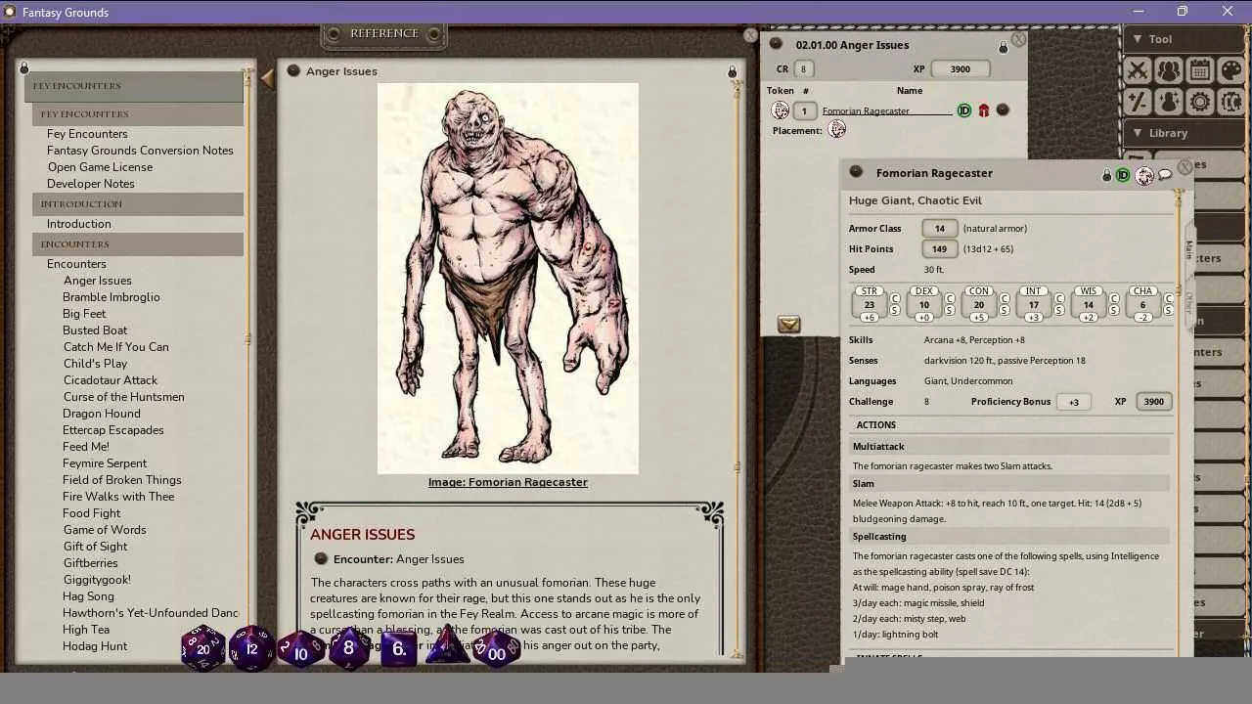
Task: Click the d6 die
Action: (x=398, y=648)
